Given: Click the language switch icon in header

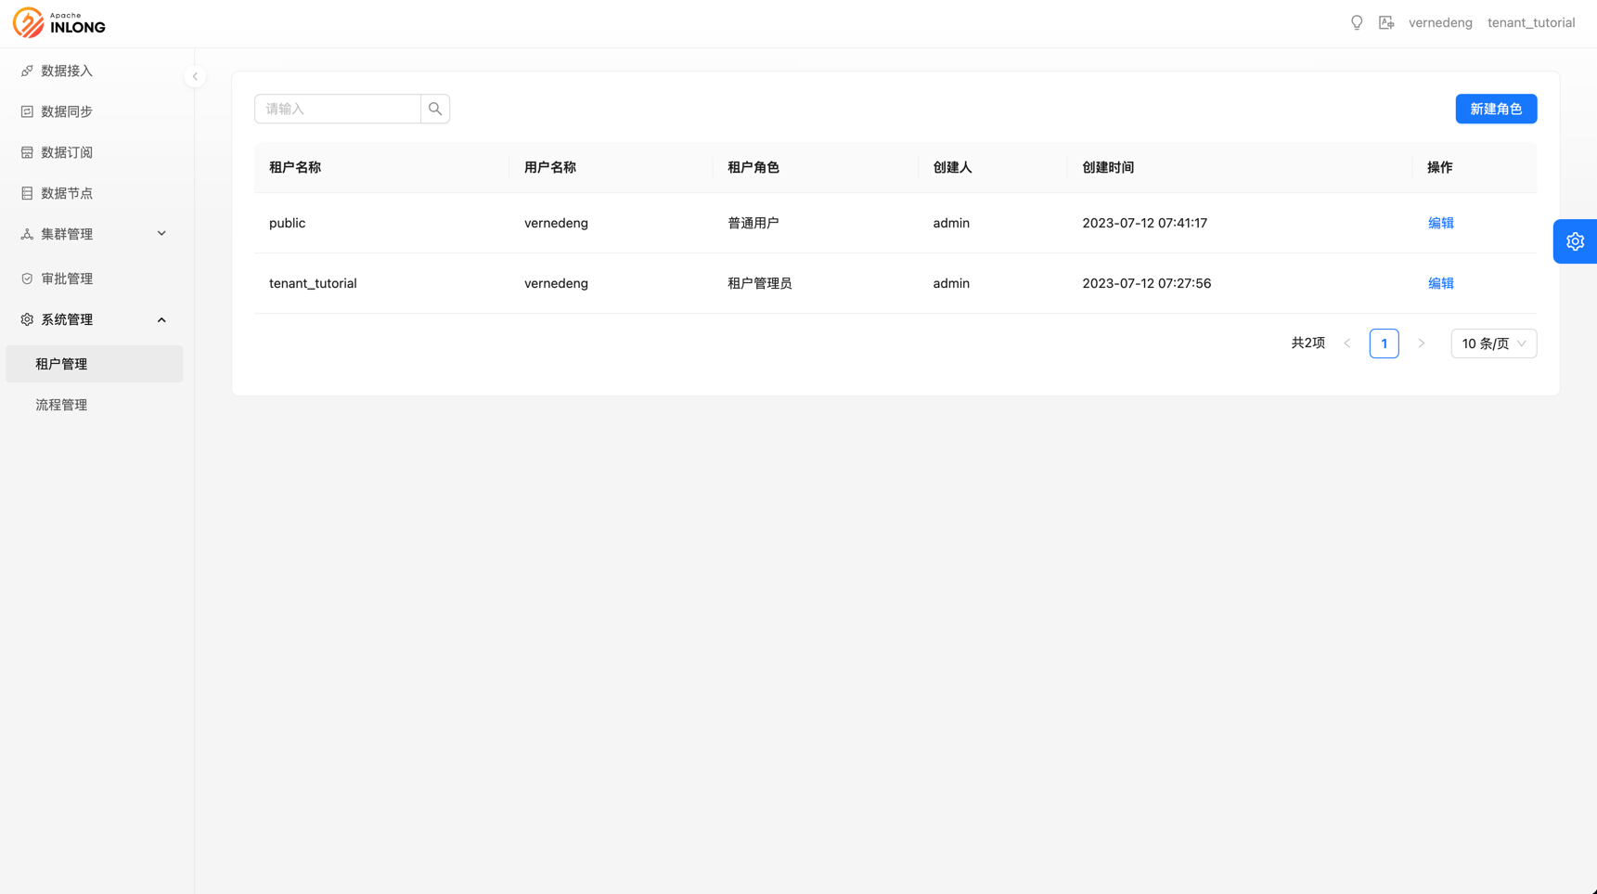Looking at the screenshot, I should pos(1385,23).
